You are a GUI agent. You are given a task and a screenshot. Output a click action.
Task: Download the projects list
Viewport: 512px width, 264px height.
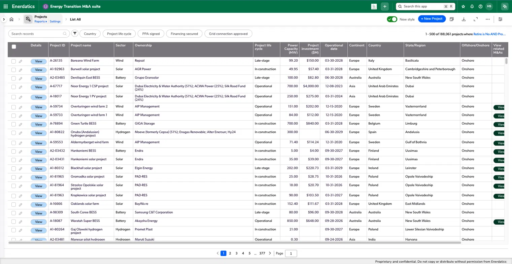pyautogui.click(x=464, y=19)
